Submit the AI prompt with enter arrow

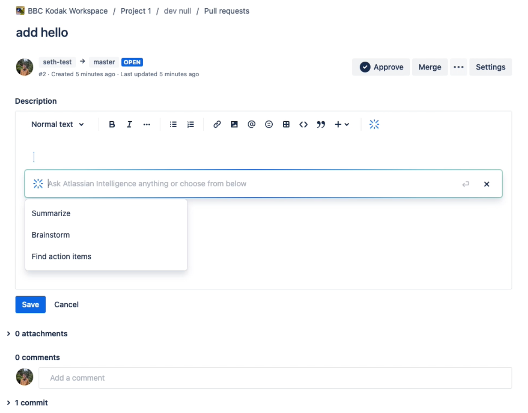(466, 184)
